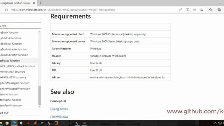
Task: Click the API set row label
Action: (x=56, y=77)
